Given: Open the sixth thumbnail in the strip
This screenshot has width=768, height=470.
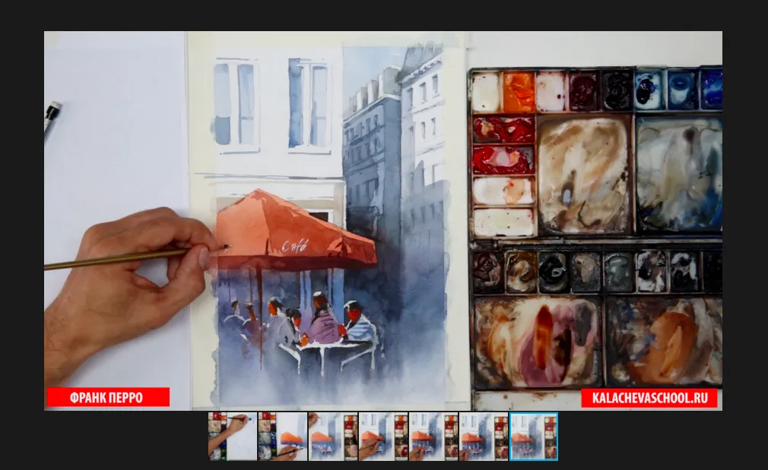Looking at the screenshot, I should [x=483, y=436].
